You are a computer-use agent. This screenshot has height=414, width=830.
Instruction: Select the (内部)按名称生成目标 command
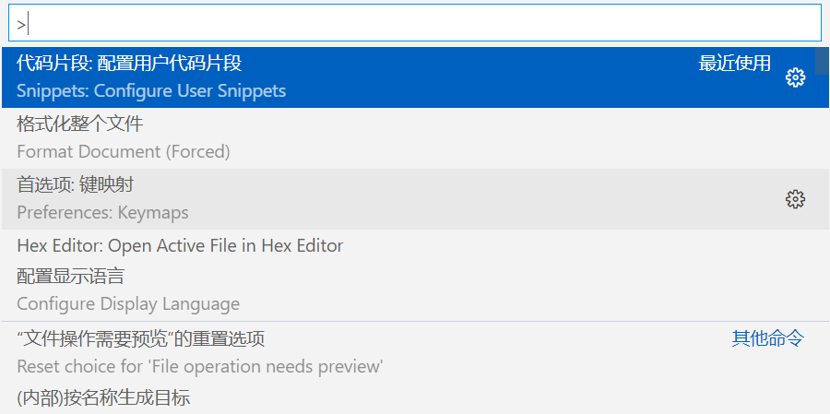click(103, 398)
